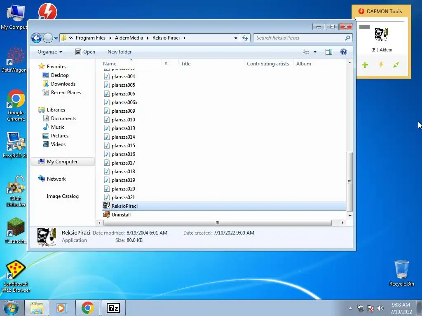Click the Open toolbar button
This screenshot has width=422, height=316.
85,52
